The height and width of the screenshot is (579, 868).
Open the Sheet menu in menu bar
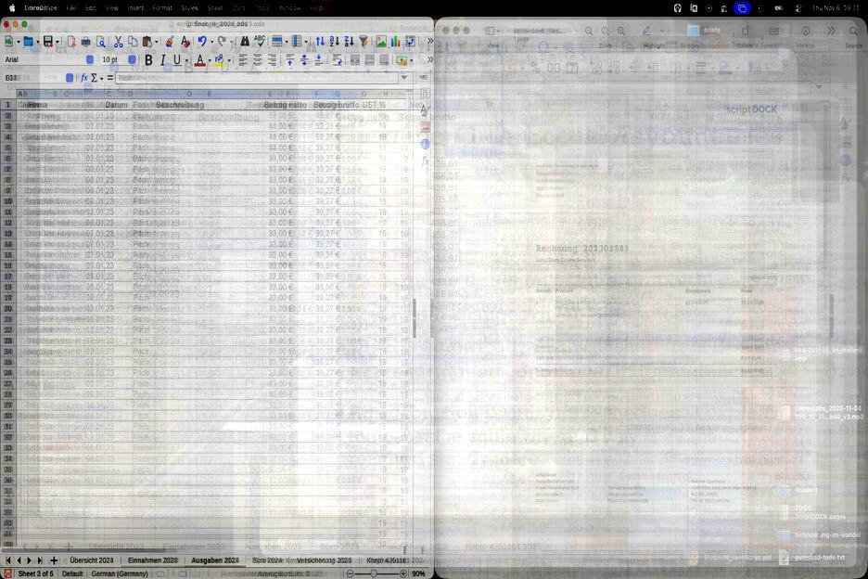215,7
